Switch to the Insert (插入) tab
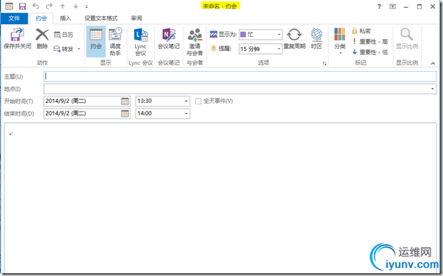This screenshot has height=276, width=443. pos(65,18)
